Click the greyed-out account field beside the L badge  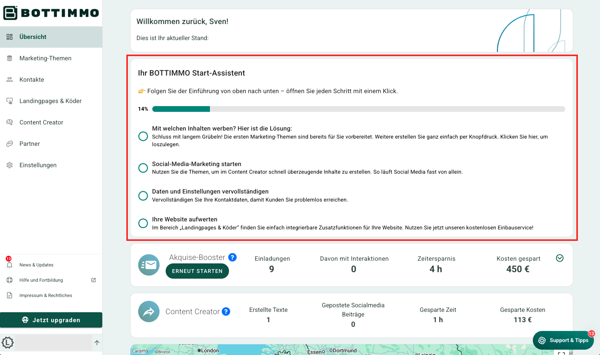coord(53,342)
